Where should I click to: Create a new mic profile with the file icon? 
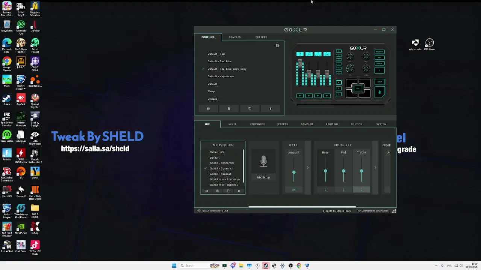[217, 191]
